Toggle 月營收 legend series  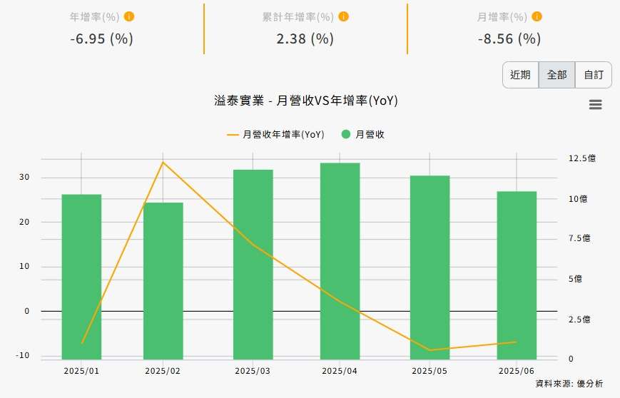point(363,134)
